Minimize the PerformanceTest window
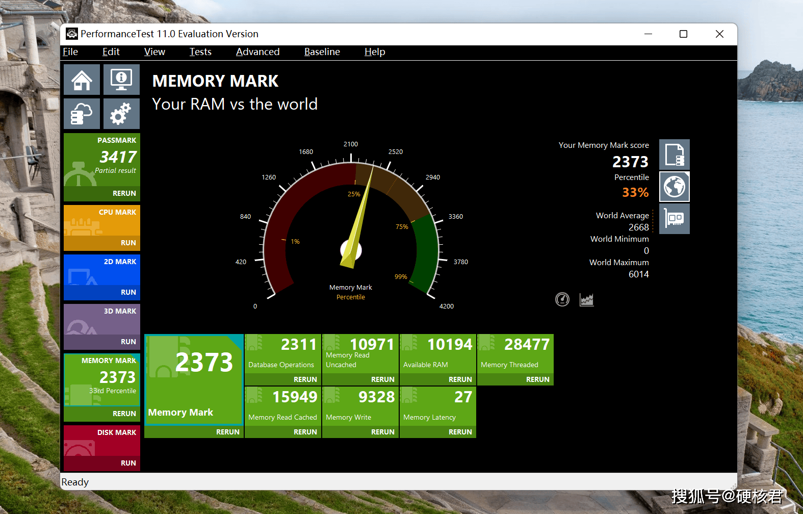This screenshot has height=514, width=803. point(648,34)
